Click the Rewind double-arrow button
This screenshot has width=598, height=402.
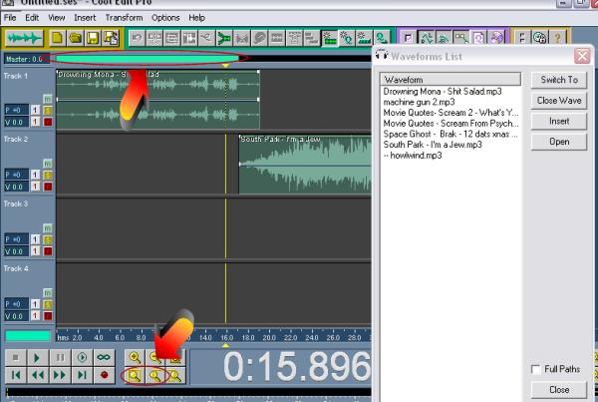[38, 375]
